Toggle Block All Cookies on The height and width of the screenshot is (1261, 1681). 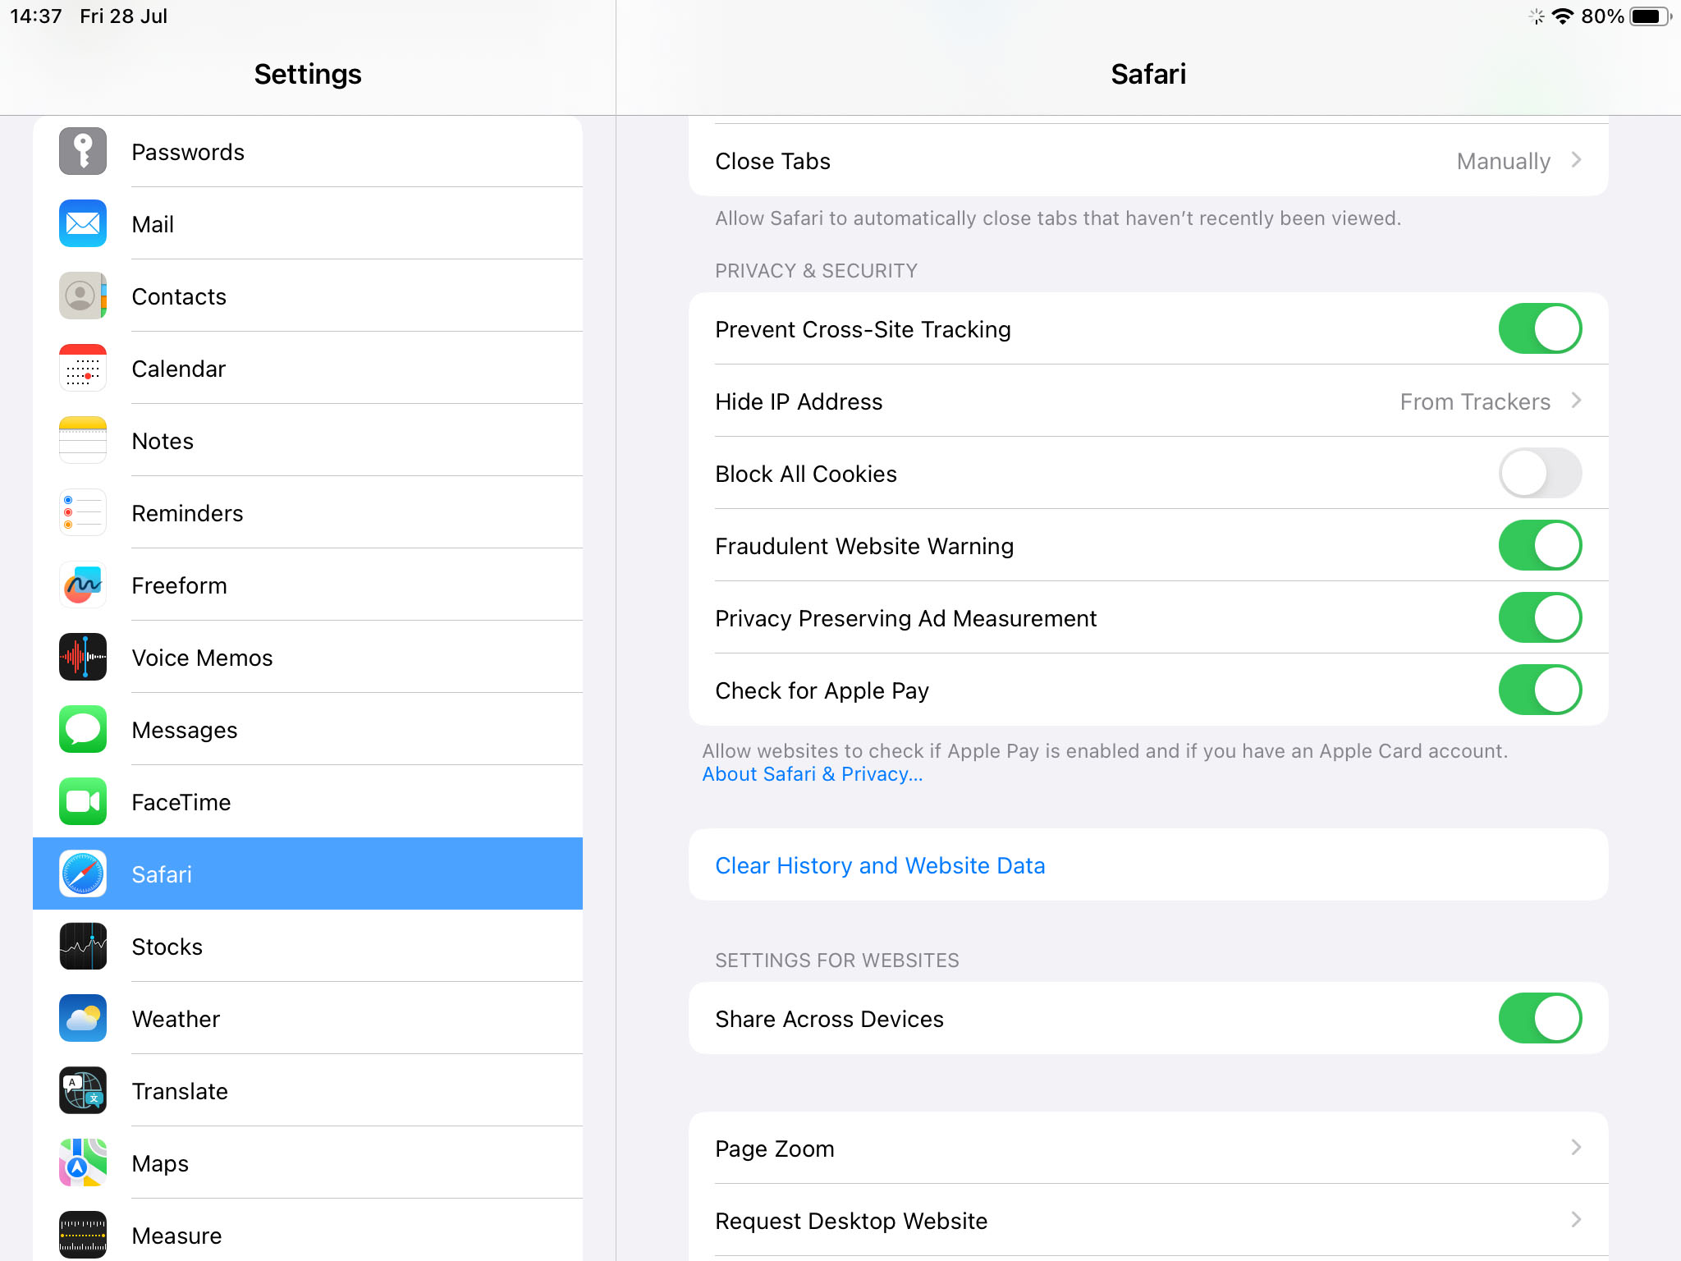(1539, 473)
